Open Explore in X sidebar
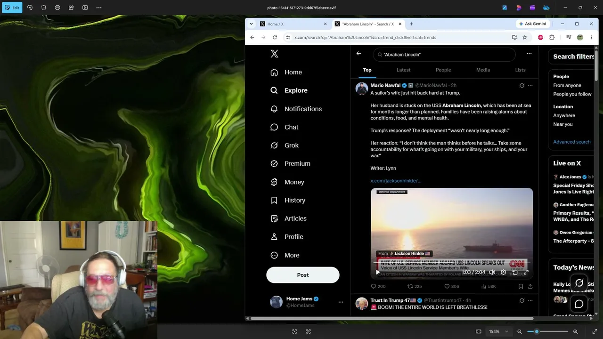The width and height of the screenshot is (603, 339). coord(289,90)
